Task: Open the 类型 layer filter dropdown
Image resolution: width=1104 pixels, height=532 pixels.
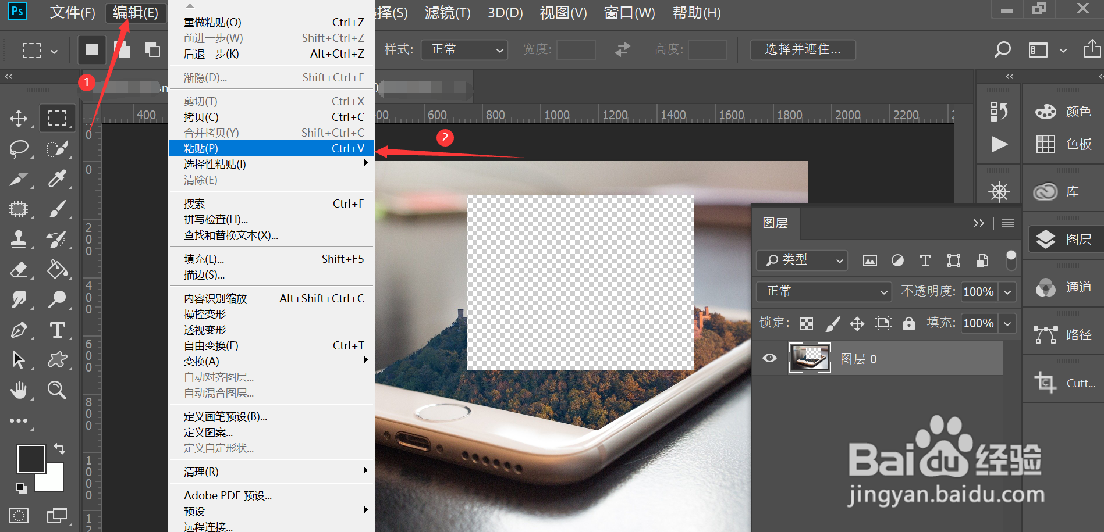Action: pyautogui.click(x=802, y=260)
